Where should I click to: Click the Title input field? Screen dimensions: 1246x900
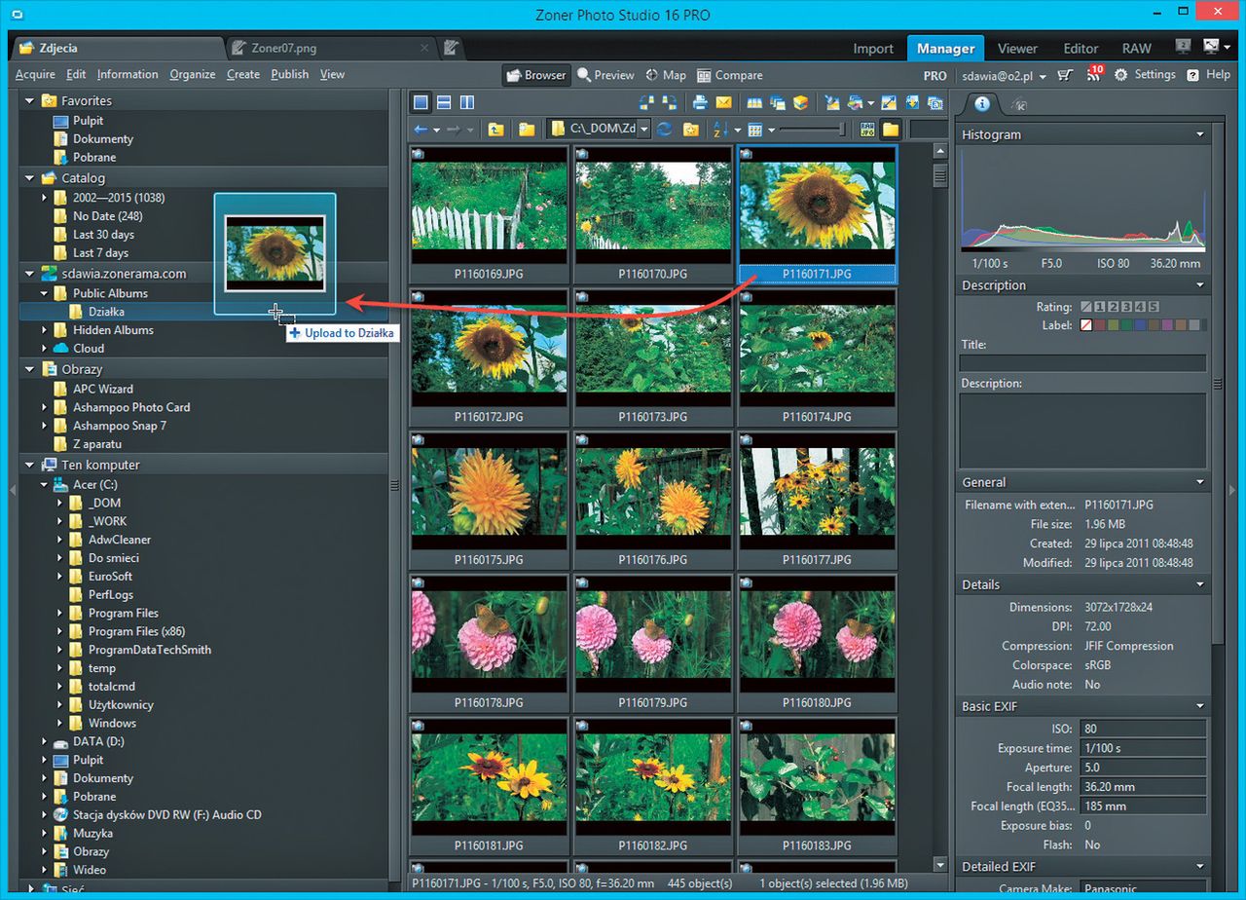(1082, 362)
